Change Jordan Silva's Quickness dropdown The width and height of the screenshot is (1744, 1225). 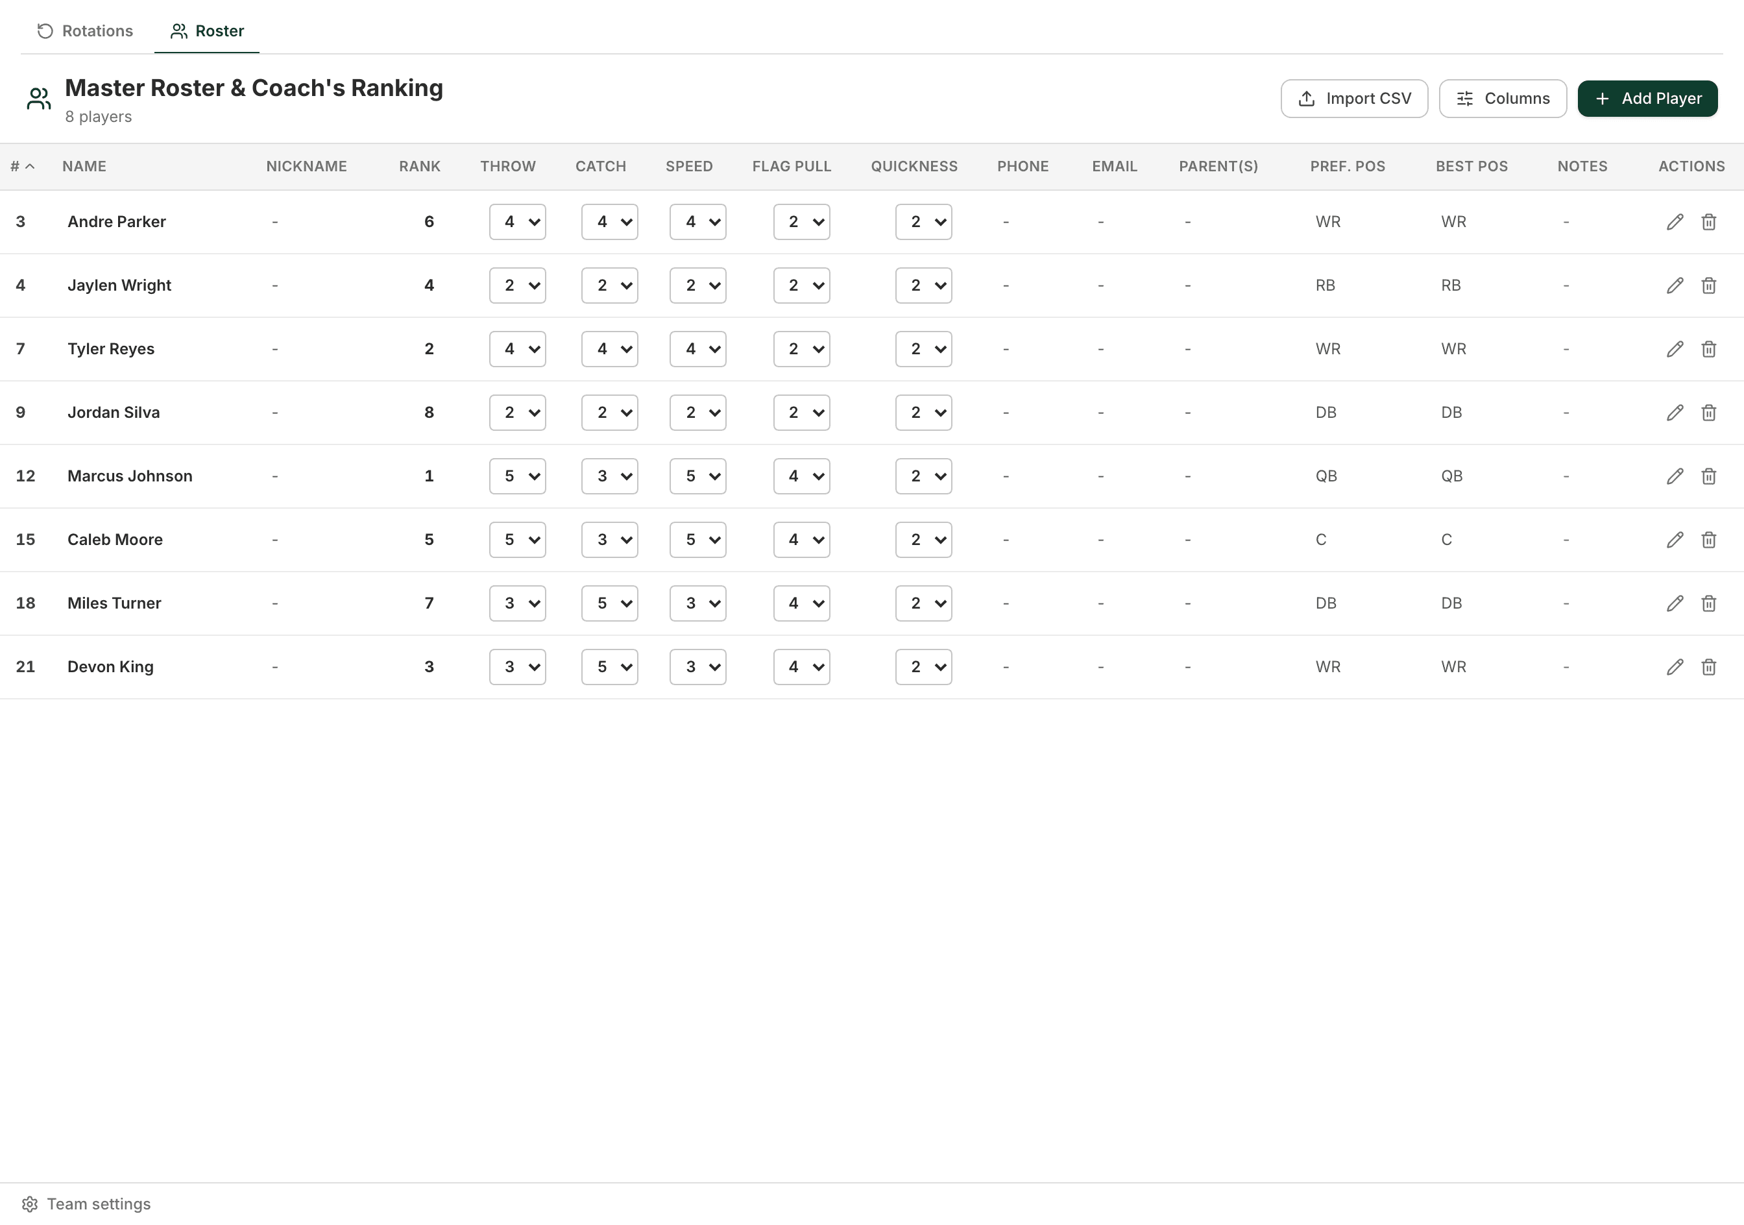click(923, 413)
